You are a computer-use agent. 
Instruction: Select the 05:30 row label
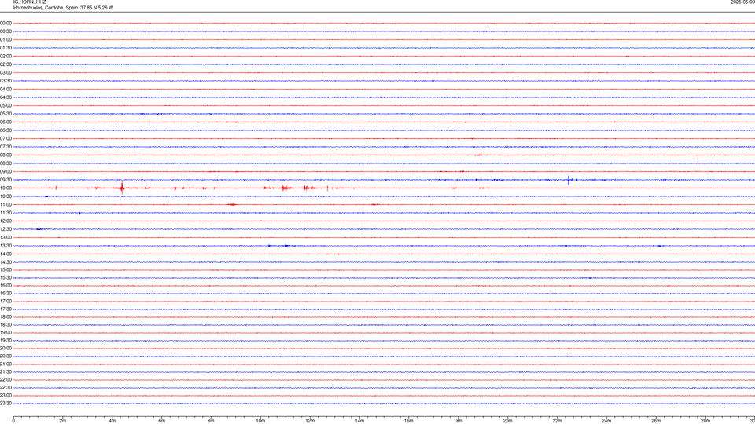[x=6, y=114]
